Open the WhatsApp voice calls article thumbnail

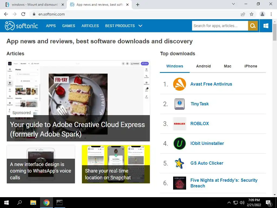coord(41,164)
